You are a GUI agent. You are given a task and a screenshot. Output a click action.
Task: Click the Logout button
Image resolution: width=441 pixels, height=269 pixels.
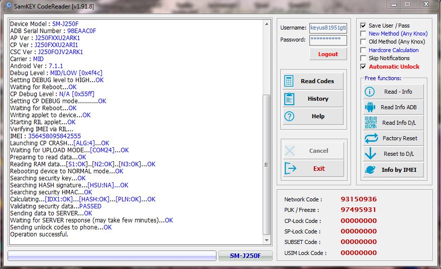(x=328, y=54)
